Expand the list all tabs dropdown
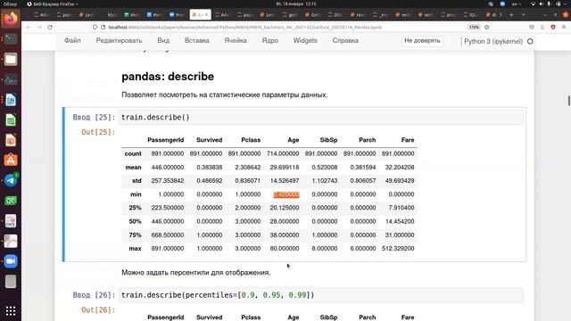This screenshot has height=321, width=571. click(x=524, y=15)
